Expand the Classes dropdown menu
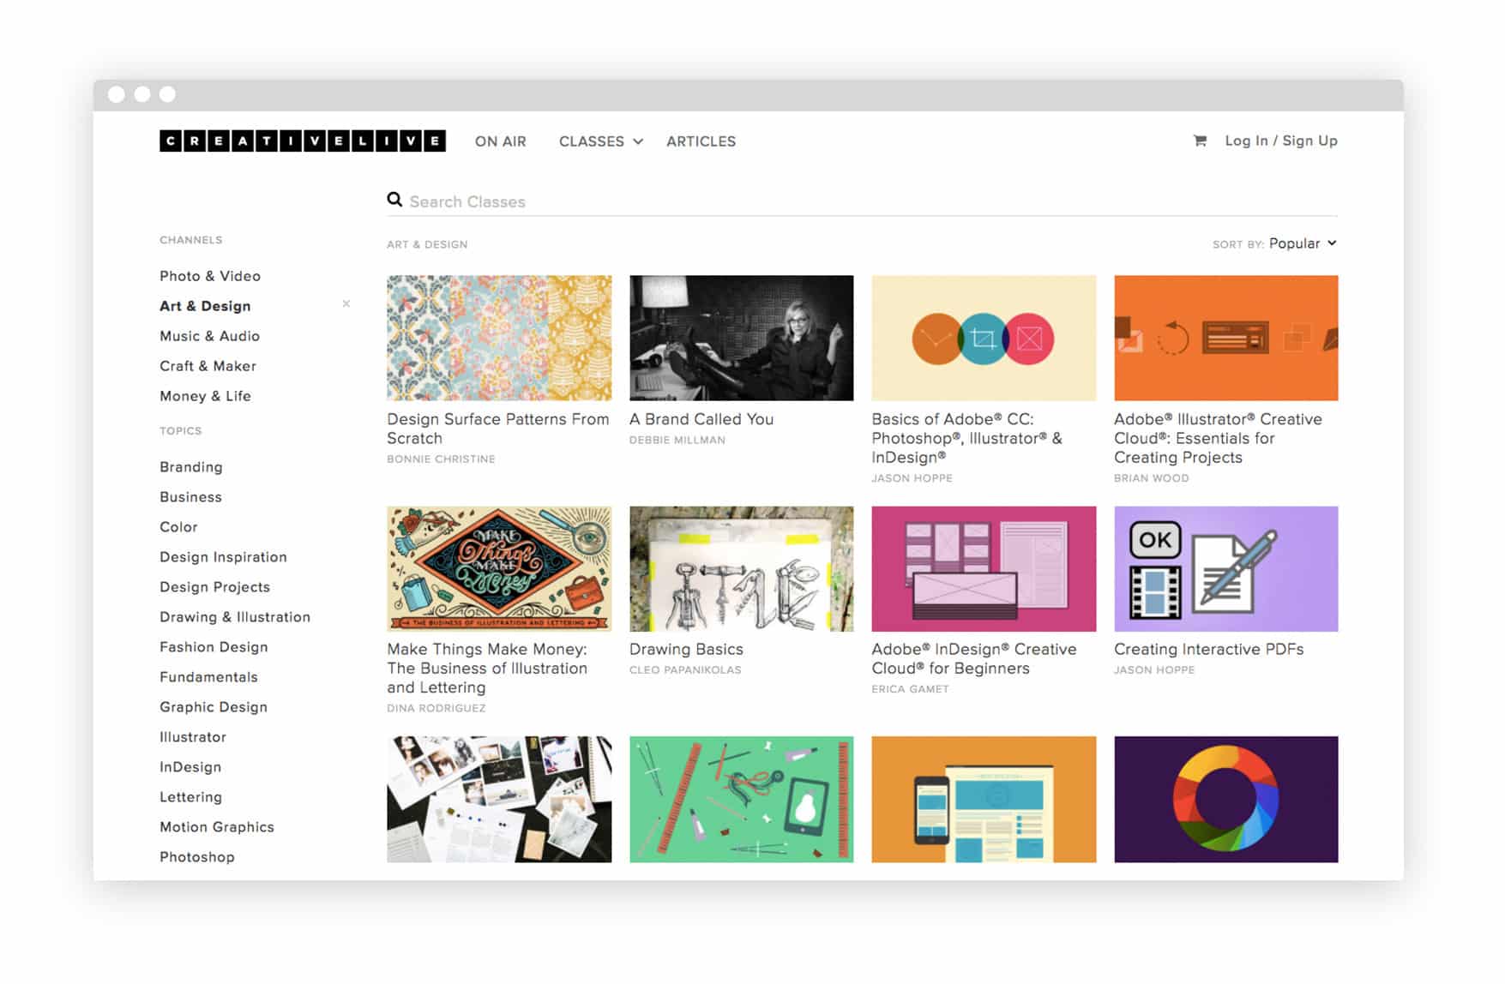Viewport: 1505px width, 984px height. tap(600, 141)
